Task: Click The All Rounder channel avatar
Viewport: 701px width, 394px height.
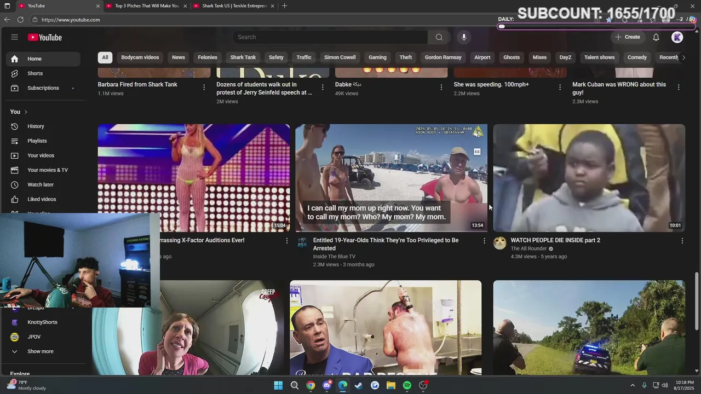Action: coord(499,243)
